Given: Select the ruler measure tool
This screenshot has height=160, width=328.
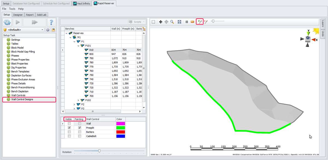Looking at the screenshot, I should tap(192, 22).
